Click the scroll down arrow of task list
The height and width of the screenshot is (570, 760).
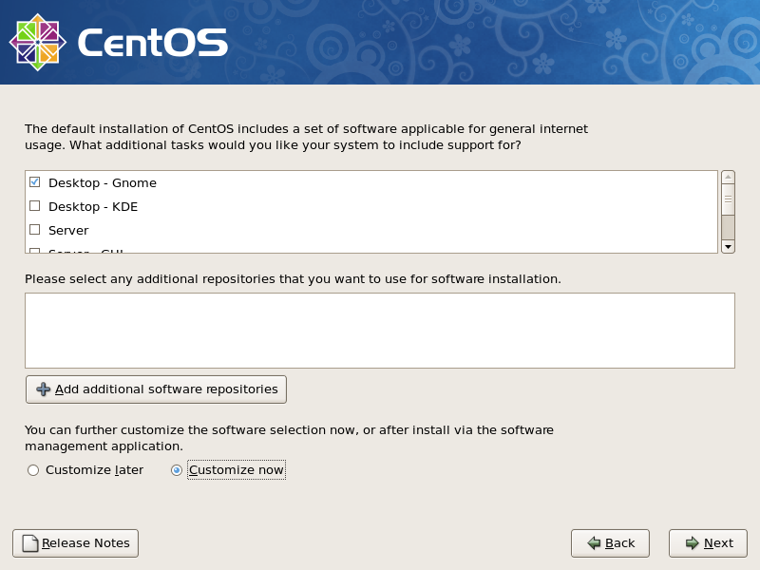coord(728,247)
